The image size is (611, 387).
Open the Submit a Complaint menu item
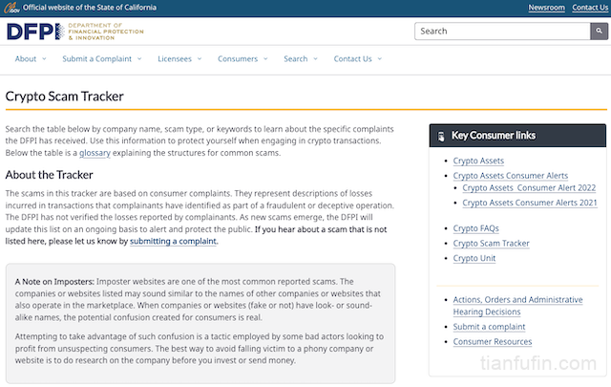[97, 59]
